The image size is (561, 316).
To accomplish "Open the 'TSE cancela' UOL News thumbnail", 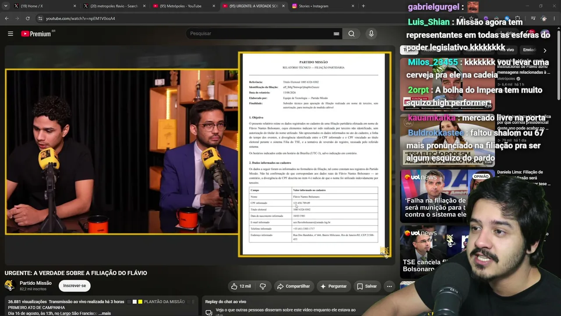I will (447, 252).
